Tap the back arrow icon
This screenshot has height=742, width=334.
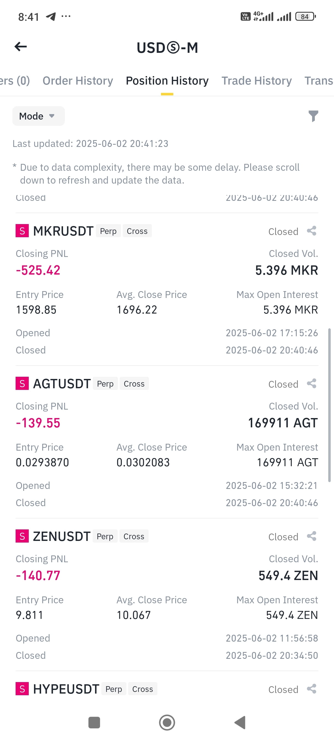[21, 47]
